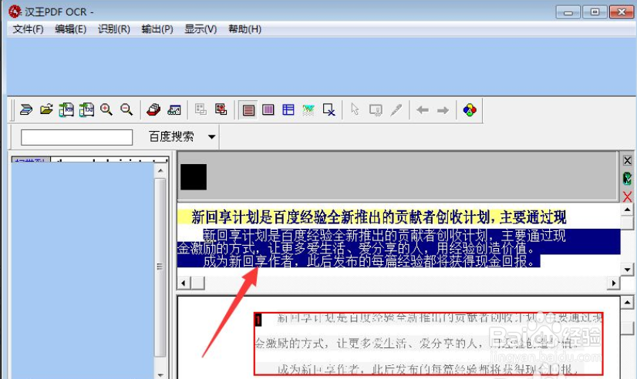Select the arrow pointer tool

pyautogui.click(x=355, y=109)
